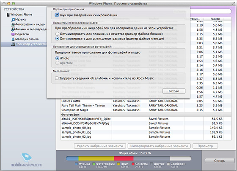
Task: Disable the sync completion sound checkbox
Action: click(57, 15)
